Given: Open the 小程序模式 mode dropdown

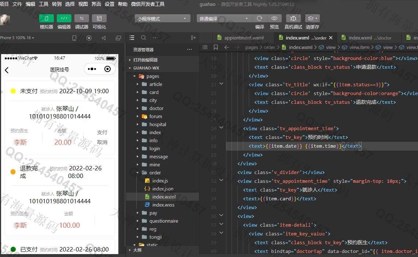Looking at the screenshot, I should (x=162, y=19).
